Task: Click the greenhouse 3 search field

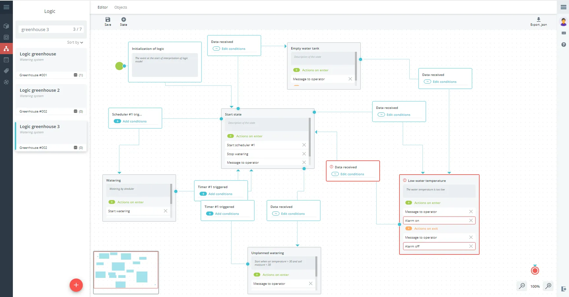Action: (x=51, y=29)
